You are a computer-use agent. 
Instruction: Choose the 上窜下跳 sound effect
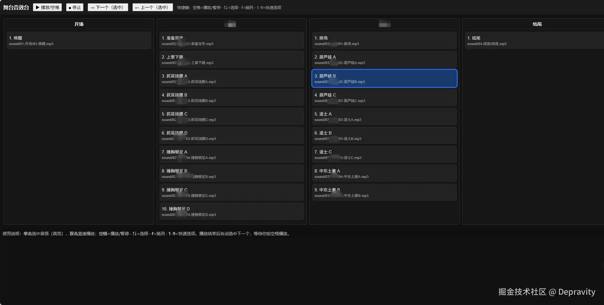pos(231,59)
